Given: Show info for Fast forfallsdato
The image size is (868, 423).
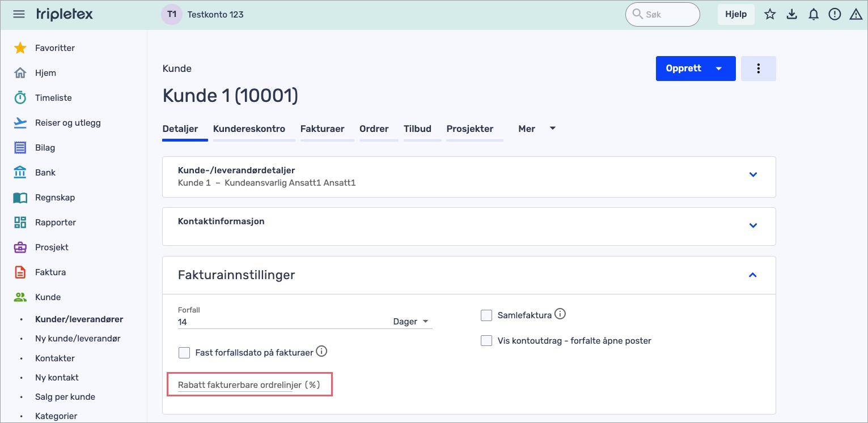Looking at the screenshot, I should click(x=321, y=352).
